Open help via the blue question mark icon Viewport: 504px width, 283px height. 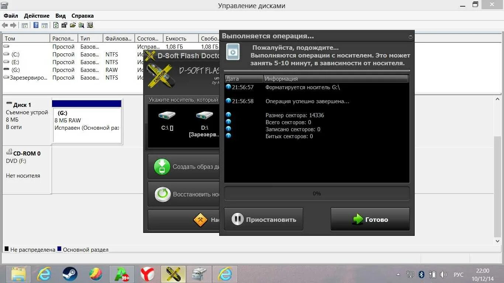[36, 25]
